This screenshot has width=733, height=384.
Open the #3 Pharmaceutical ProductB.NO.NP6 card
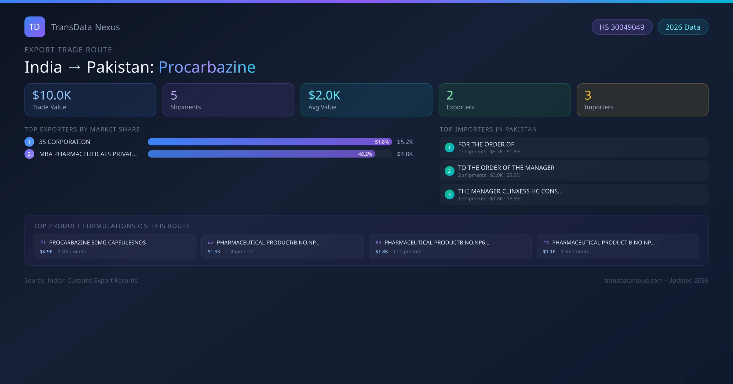click(x=450, y=247)
